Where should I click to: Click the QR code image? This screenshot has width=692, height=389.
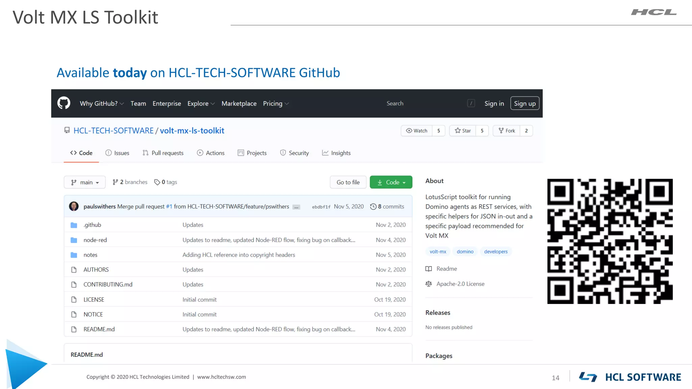pos(610,241)
